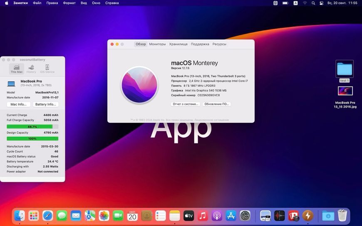Select the test 1 folder on desktop
The image size is (362, 226).
(x=344, y=71)
